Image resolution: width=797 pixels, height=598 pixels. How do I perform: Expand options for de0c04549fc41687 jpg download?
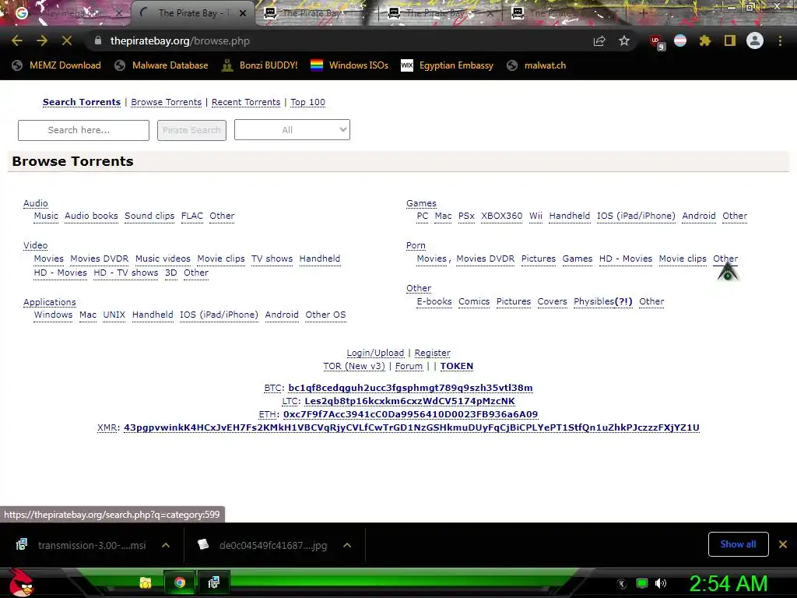[x=347, y=545]
